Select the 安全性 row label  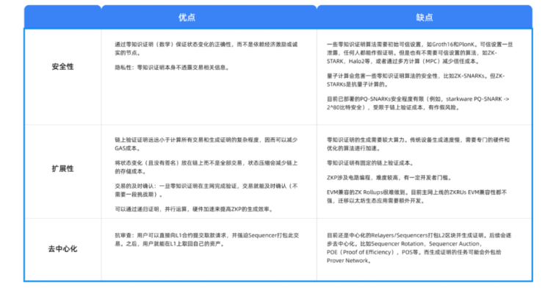point(62,67)
